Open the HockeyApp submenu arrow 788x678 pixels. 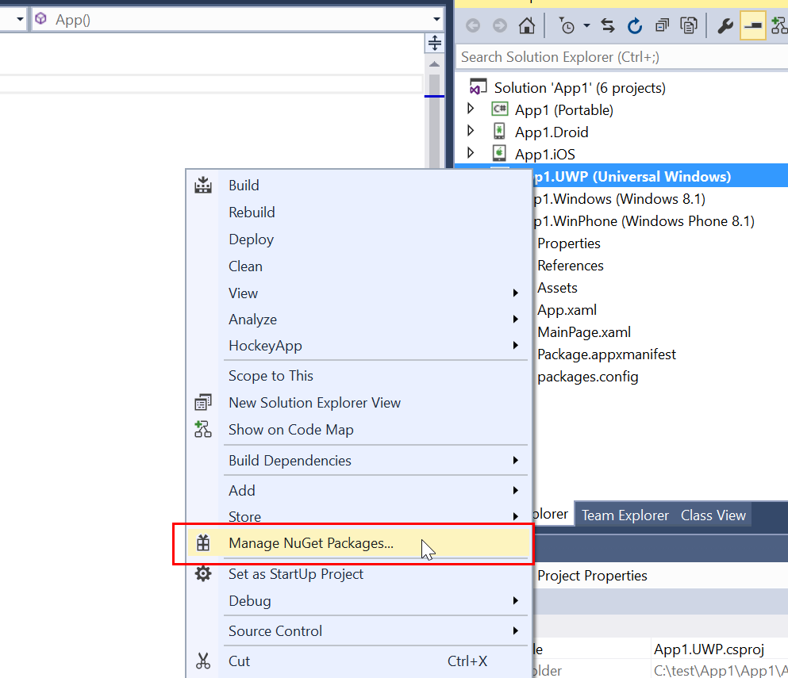coord(515,345)
